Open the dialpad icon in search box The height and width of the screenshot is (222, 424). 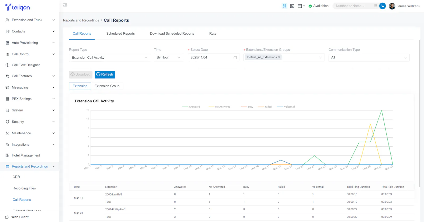pos(376,6)
